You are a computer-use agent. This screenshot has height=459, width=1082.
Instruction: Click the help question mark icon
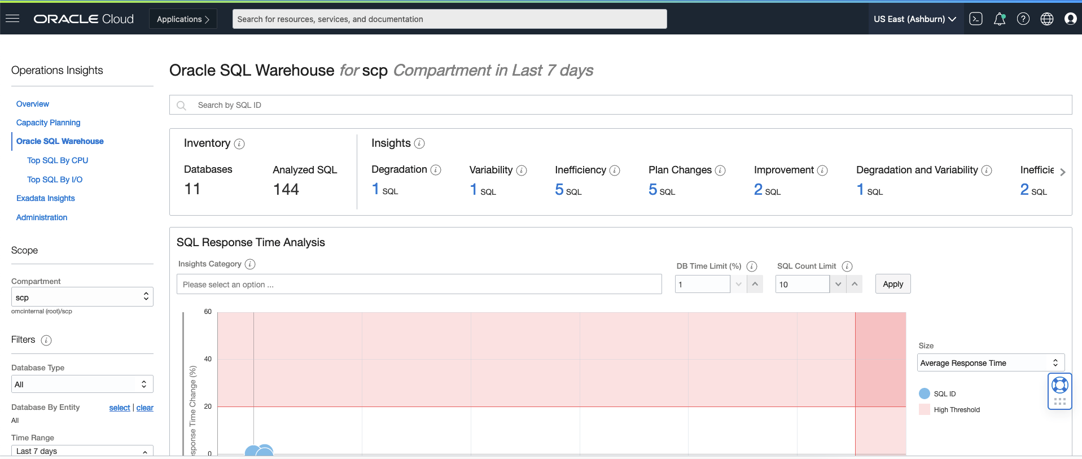(x=1023, y=19)
